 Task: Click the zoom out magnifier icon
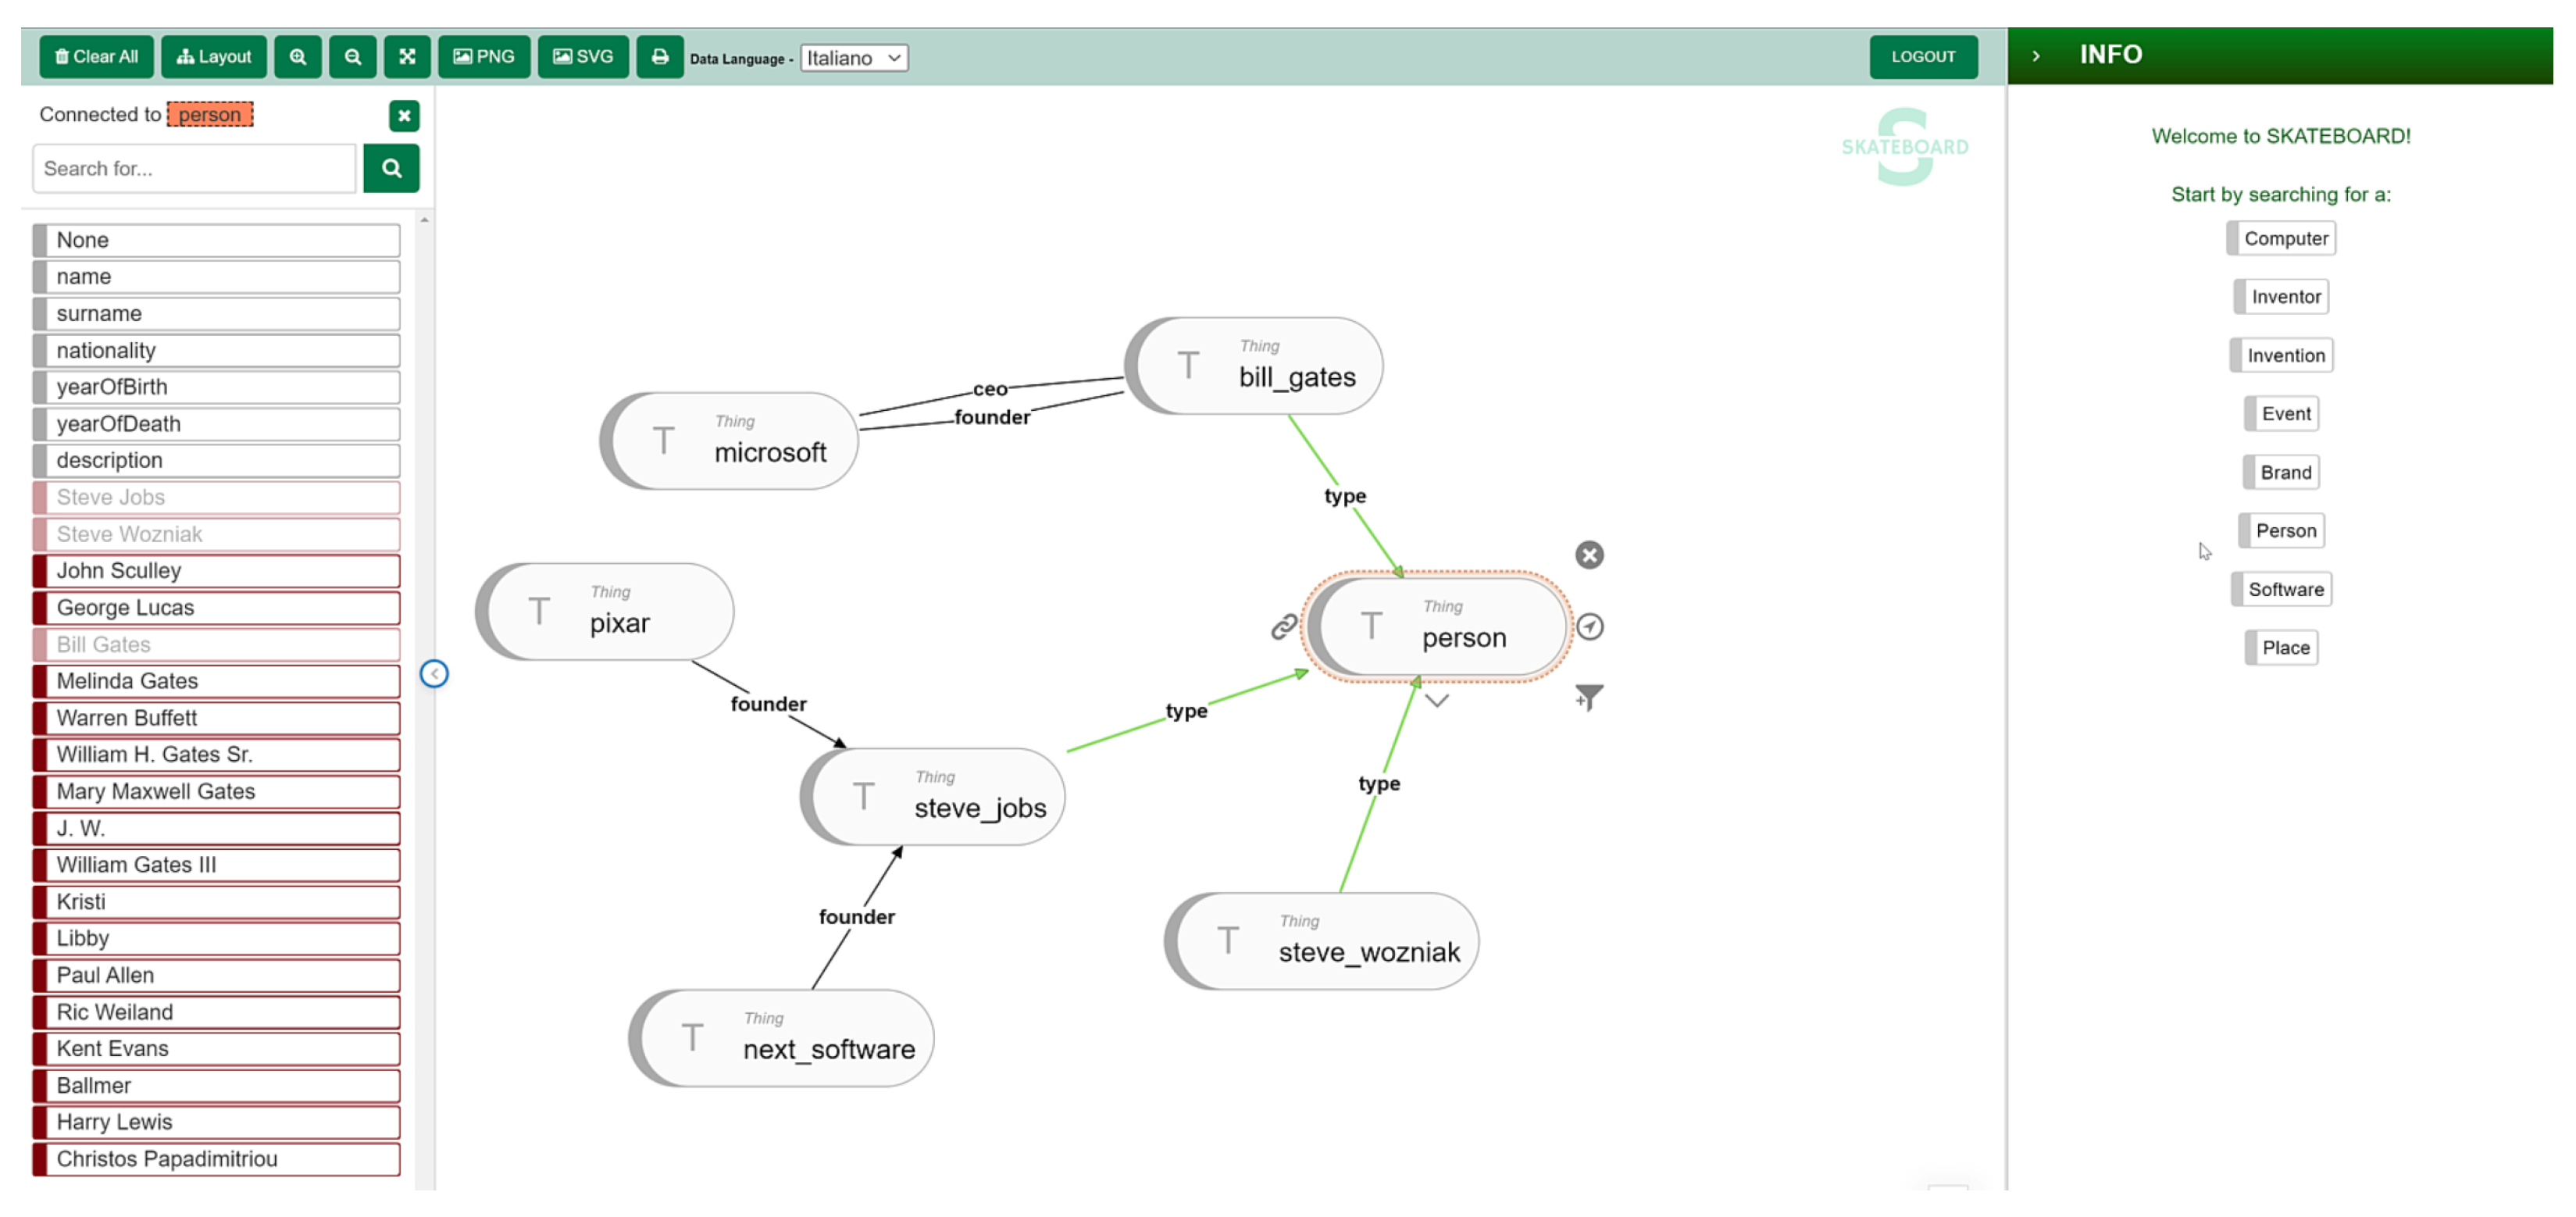tap(353, 57)
